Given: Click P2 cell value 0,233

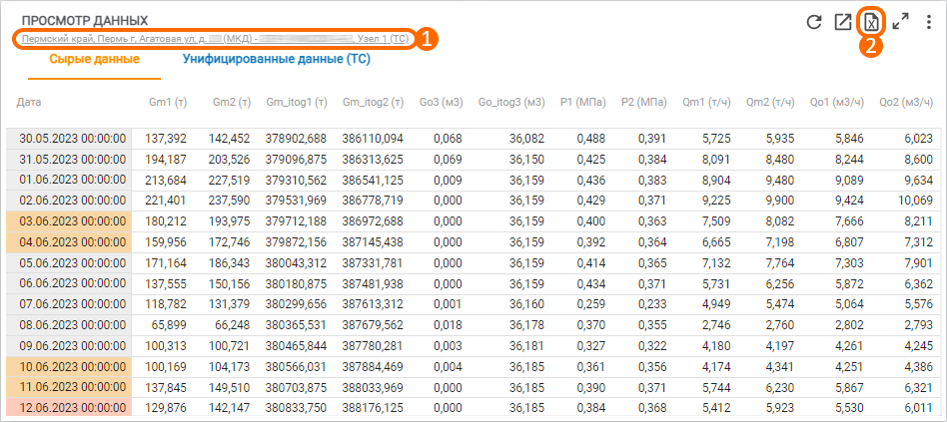Looking at the screenshot, I should coord(651,304).
